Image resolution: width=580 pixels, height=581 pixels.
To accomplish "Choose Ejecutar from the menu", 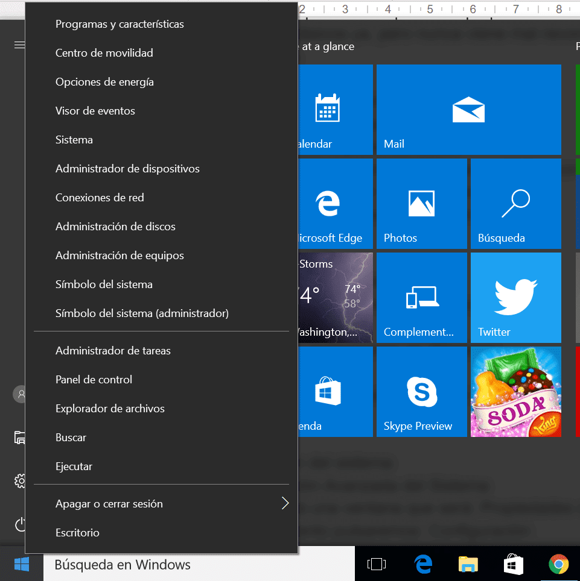I will 161,466.
